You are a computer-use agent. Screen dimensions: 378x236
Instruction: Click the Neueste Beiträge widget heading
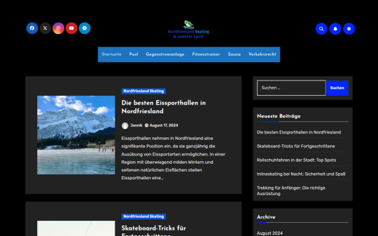[278, 116]
